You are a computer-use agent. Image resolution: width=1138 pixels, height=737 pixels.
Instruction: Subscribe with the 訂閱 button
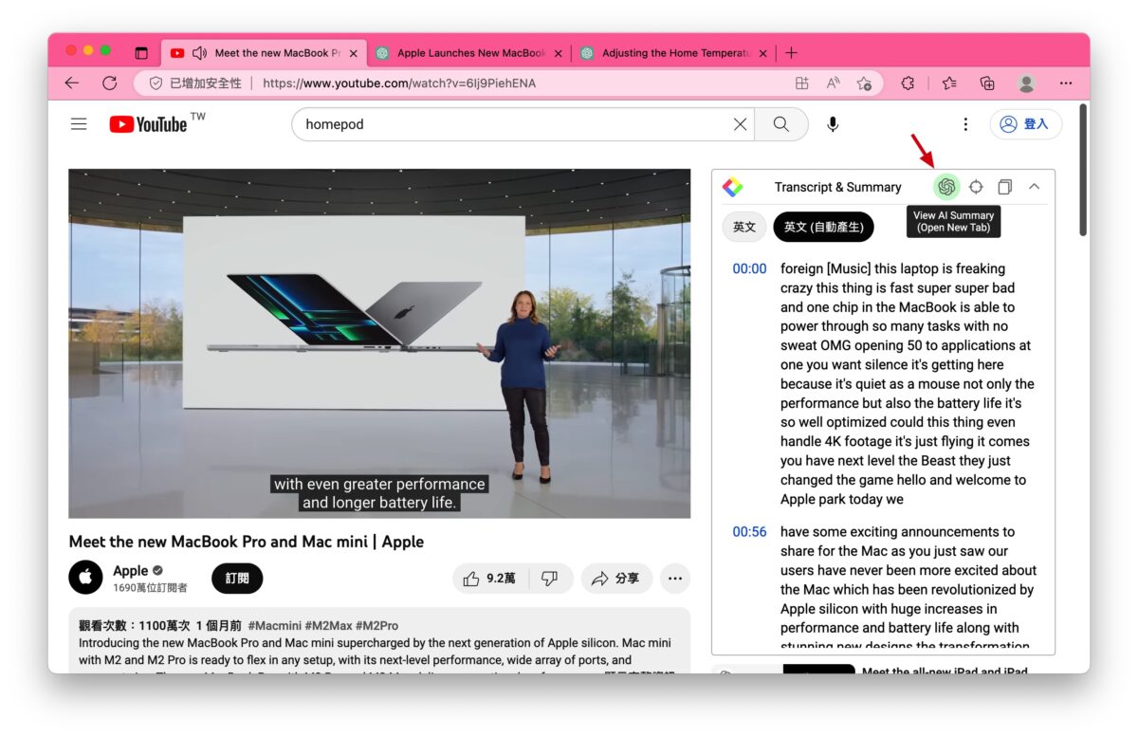237,578
